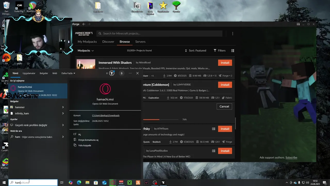The height and width of the screenshot is (186, 330).
Task: Expand Geçerli renk profilini değiştir chevron
Action: point(63,125)
